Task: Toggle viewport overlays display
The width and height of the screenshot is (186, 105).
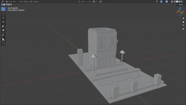Action: point(167,2)
